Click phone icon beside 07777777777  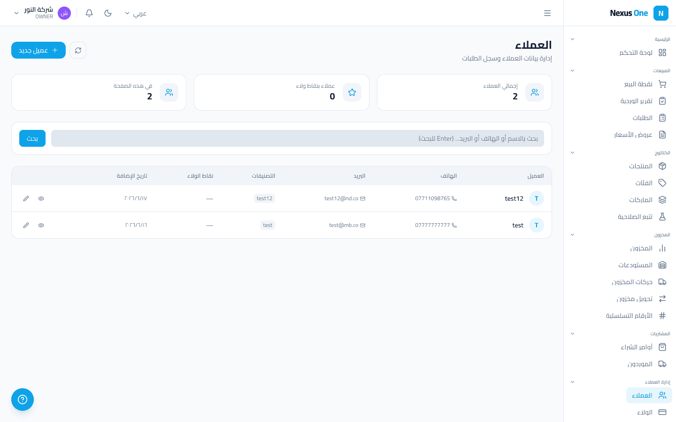454,225
